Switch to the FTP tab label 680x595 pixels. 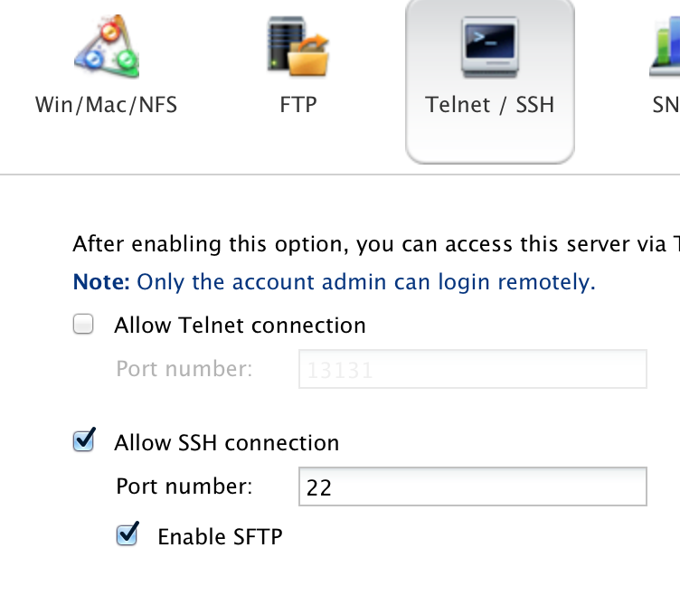298,105
